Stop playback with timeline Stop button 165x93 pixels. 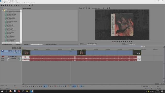point(33,86)
